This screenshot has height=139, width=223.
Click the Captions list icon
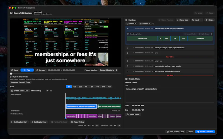126,20
